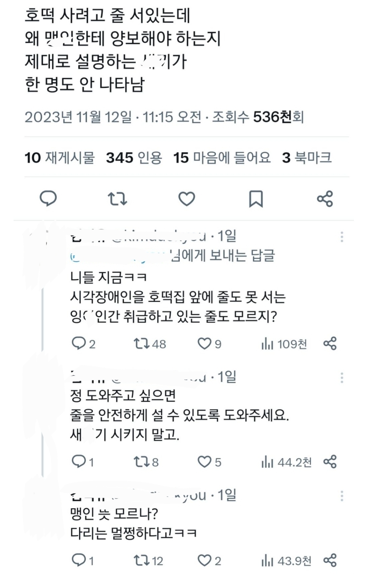Like the main post with heart icon
371x577 pixels.
point(186,199)
